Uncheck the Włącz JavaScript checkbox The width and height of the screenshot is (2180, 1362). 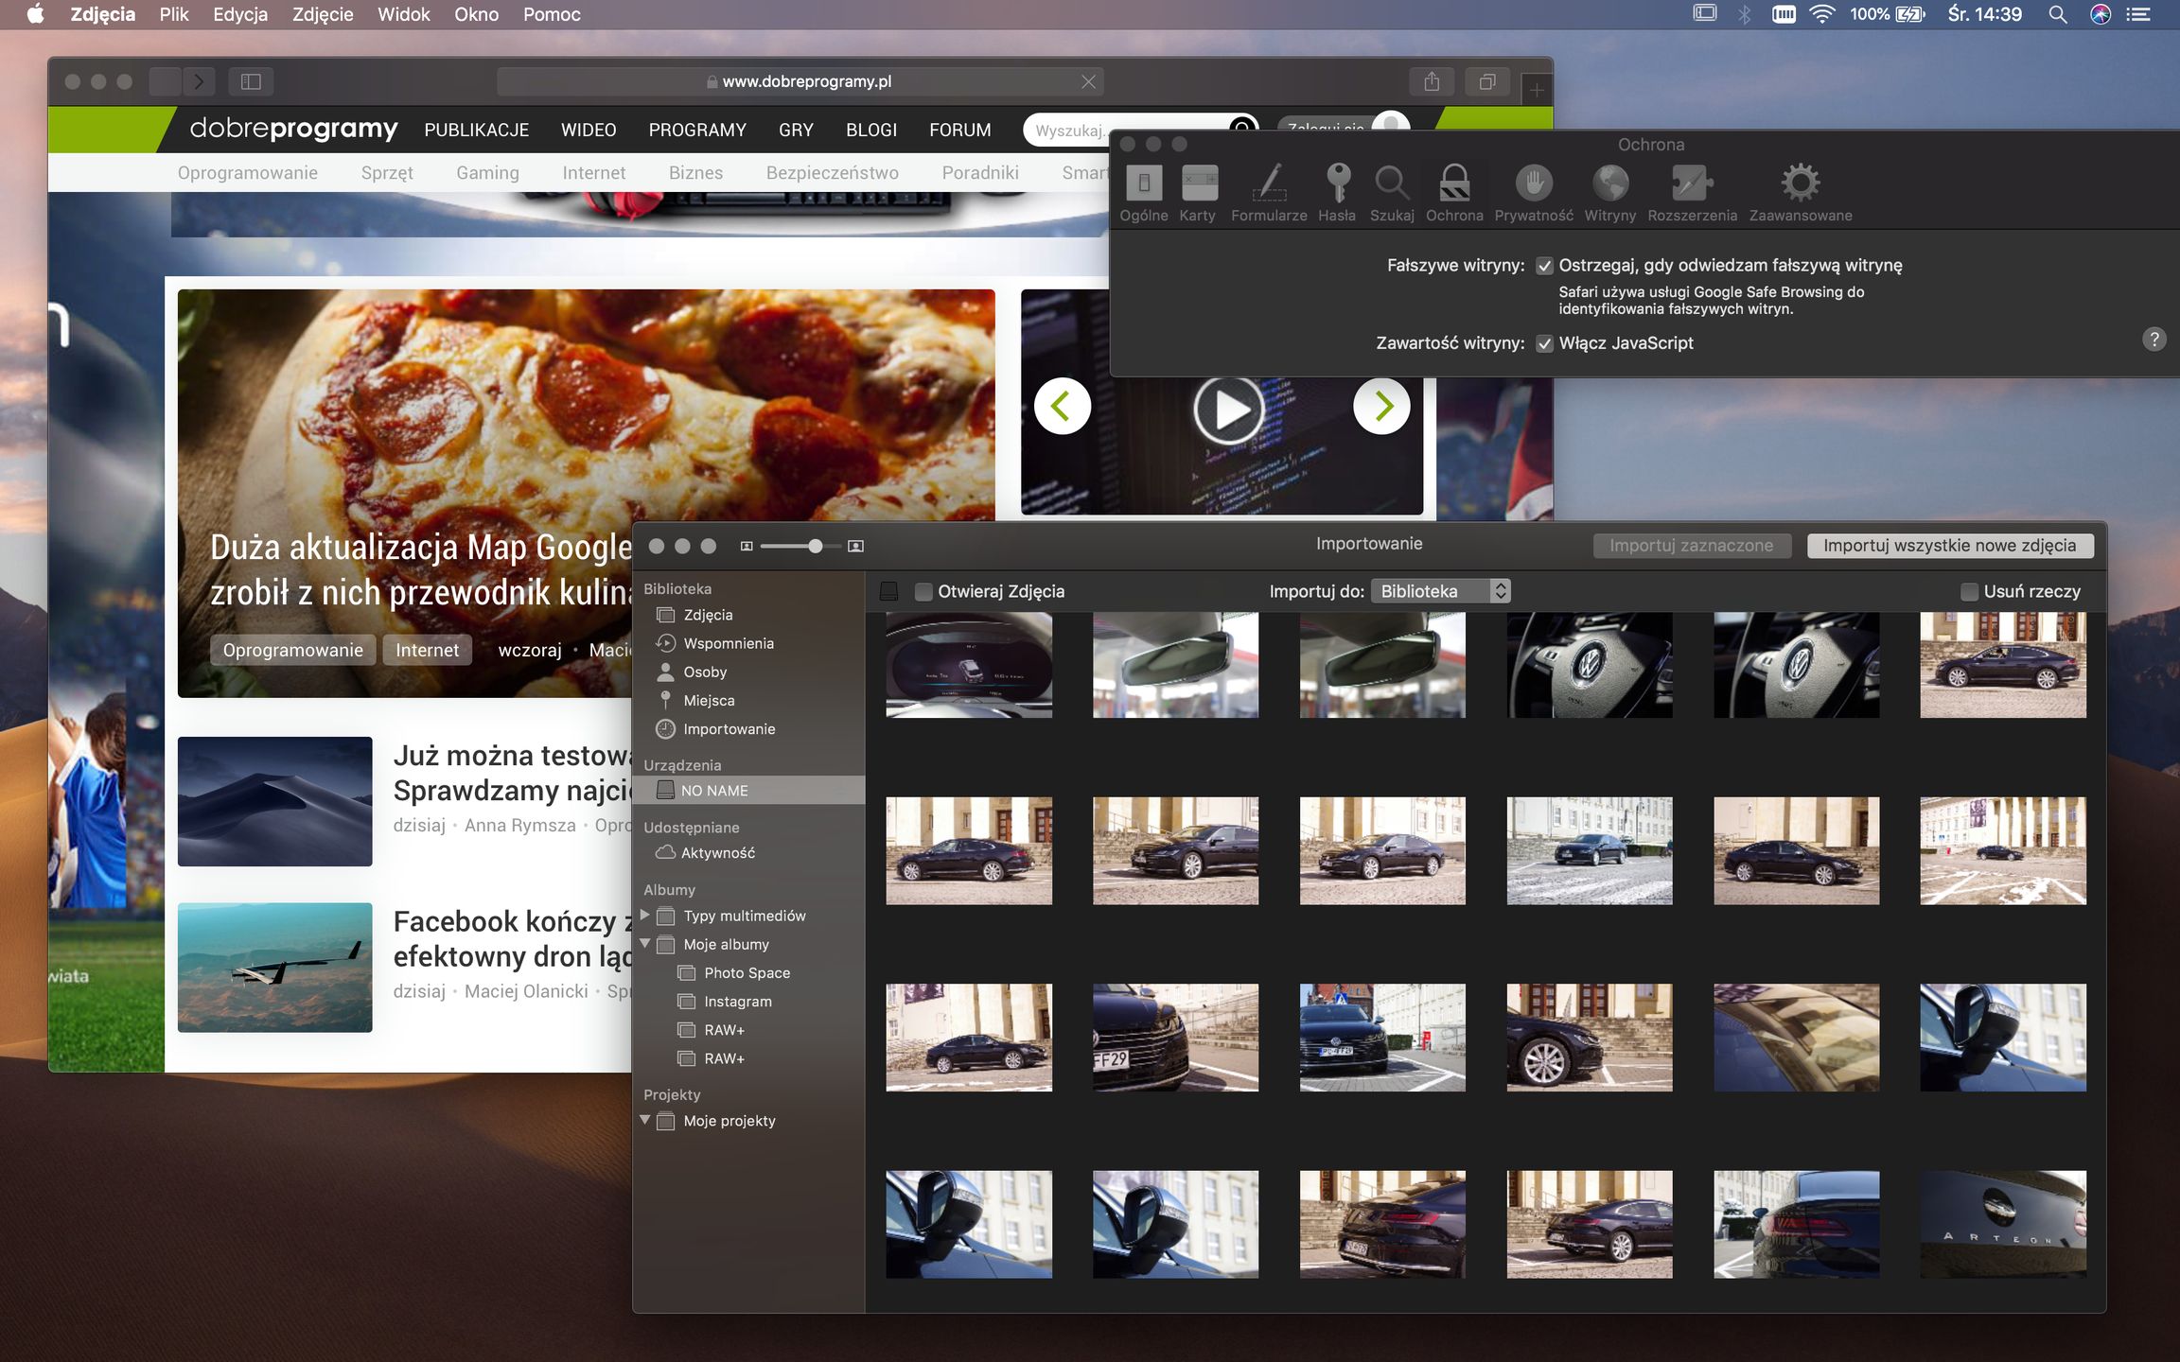tap(1545, 343)
